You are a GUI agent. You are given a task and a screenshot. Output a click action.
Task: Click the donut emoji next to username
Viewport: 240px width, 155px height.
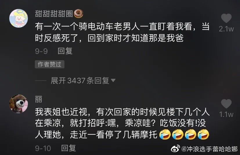tap(79, 14)
